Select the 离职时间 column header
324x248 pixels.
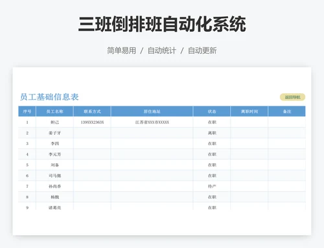pos(249,111)
